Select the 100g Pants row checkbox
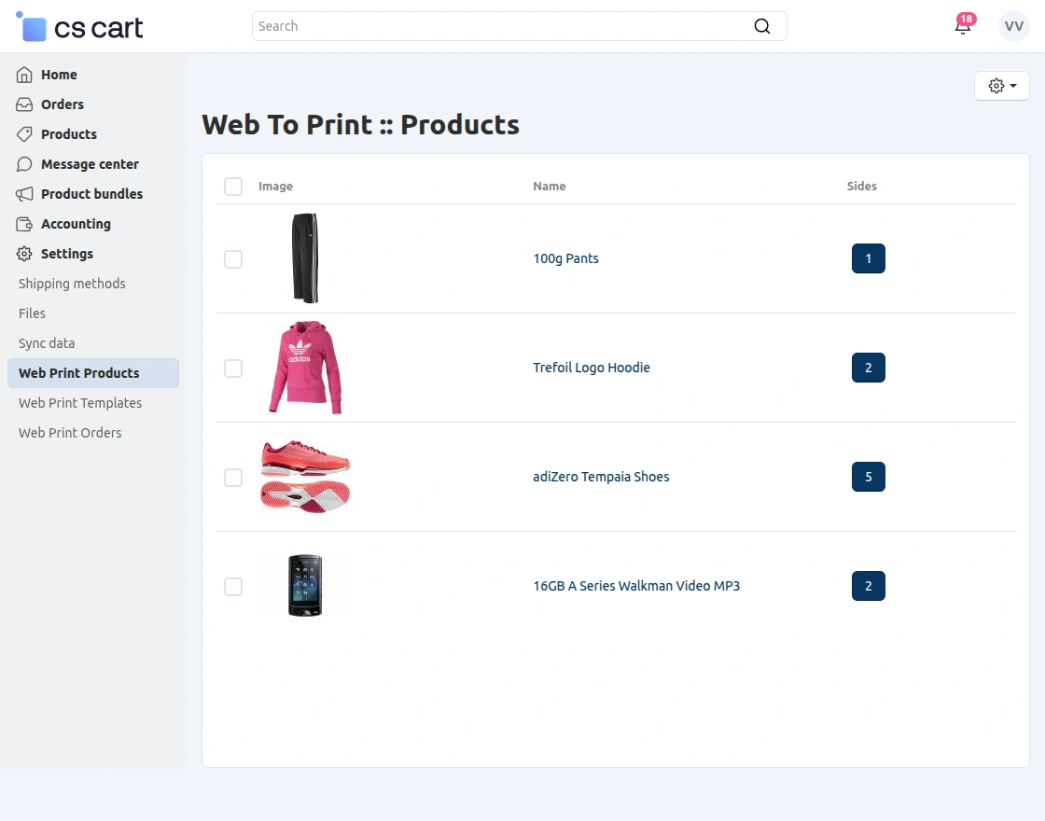Image resolution: width=1045 pixels, height=821 pixels. [233, 258]
